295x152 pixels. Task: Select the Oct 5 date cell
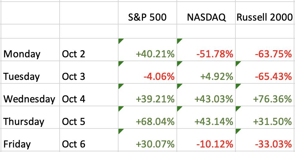89,118
